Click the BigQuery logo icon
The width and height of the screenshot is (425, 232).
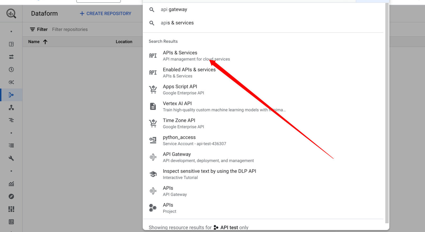click(x=11, y=13)
